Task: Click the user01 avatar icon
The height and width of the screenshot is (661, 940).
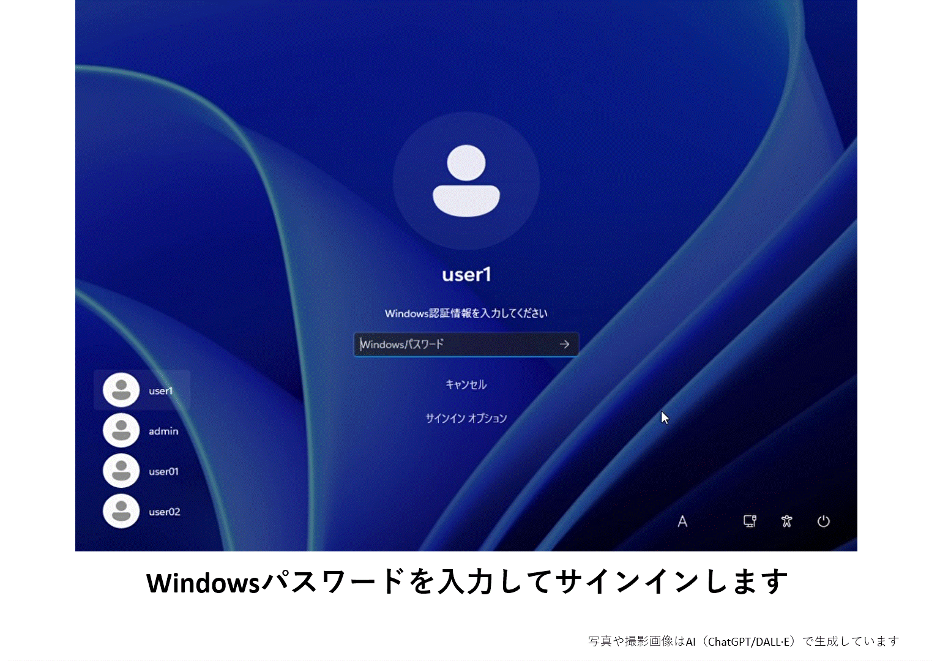Action: click(121, 471)
